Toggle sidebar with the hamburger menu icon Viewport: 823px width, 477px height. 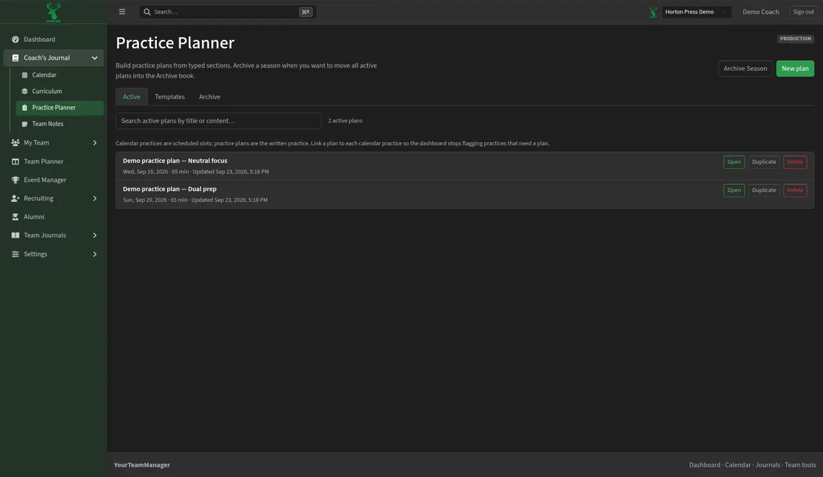coord(122,12)
